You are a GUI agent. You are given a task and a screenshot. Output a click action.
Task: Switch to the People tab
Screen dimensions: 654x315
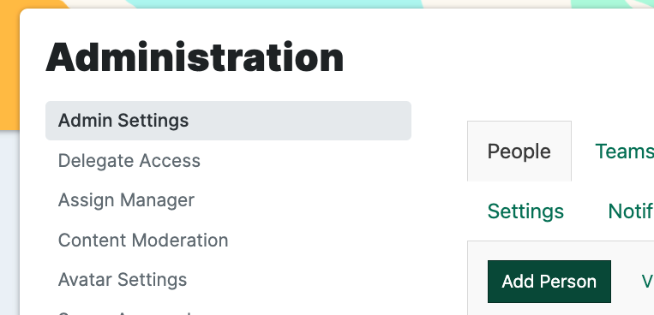[x=519, y=152]
